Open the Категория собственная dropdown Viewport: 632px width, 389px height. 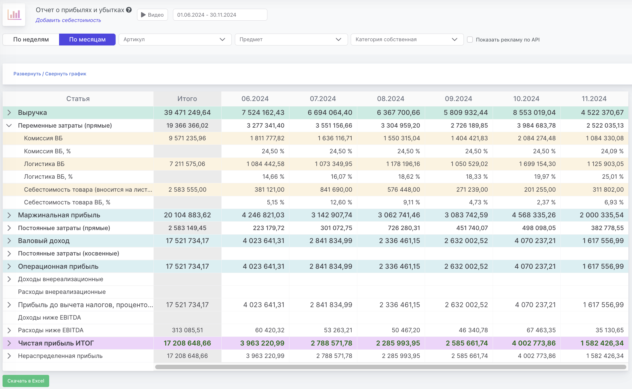pos(407,40)
